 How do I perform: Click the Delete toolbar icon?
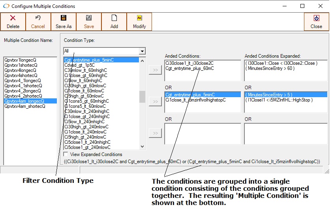(x=13, y=18)
